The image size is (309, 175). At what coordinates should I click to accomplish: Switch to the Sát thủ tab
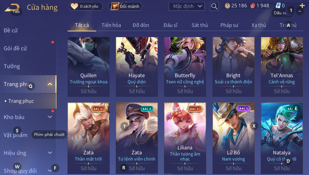[200, 25]
